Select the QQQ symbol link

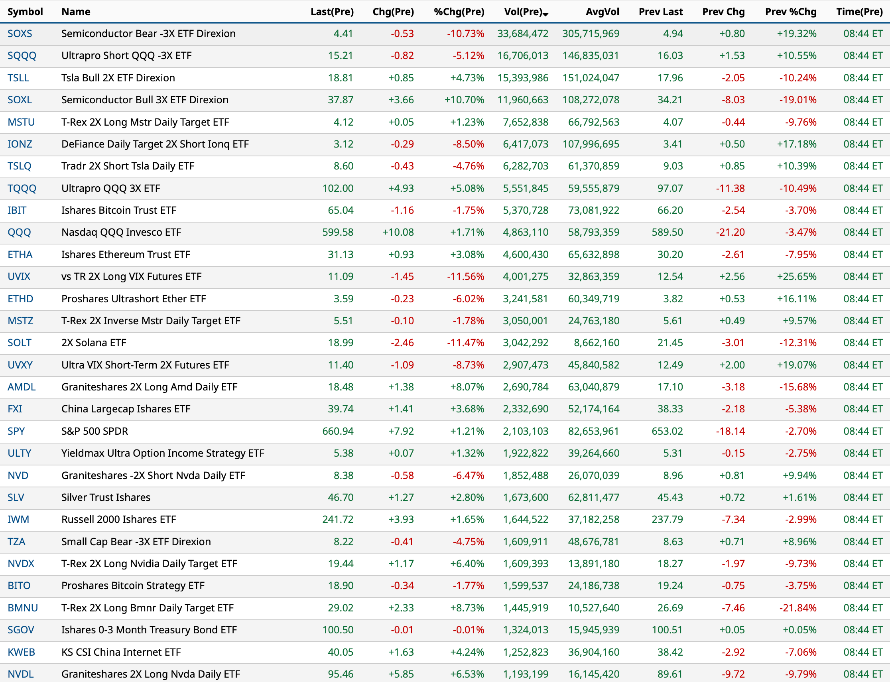(19, 232)
